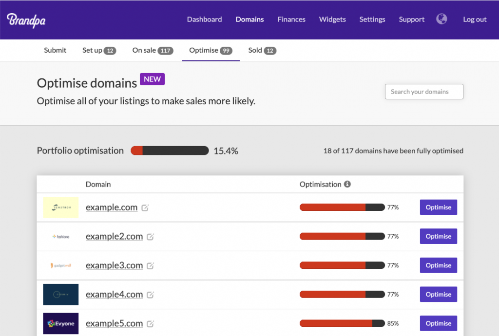This screenshot has height=336, width=499.
Task: Go to the Finances section
Action: [291, 19]
